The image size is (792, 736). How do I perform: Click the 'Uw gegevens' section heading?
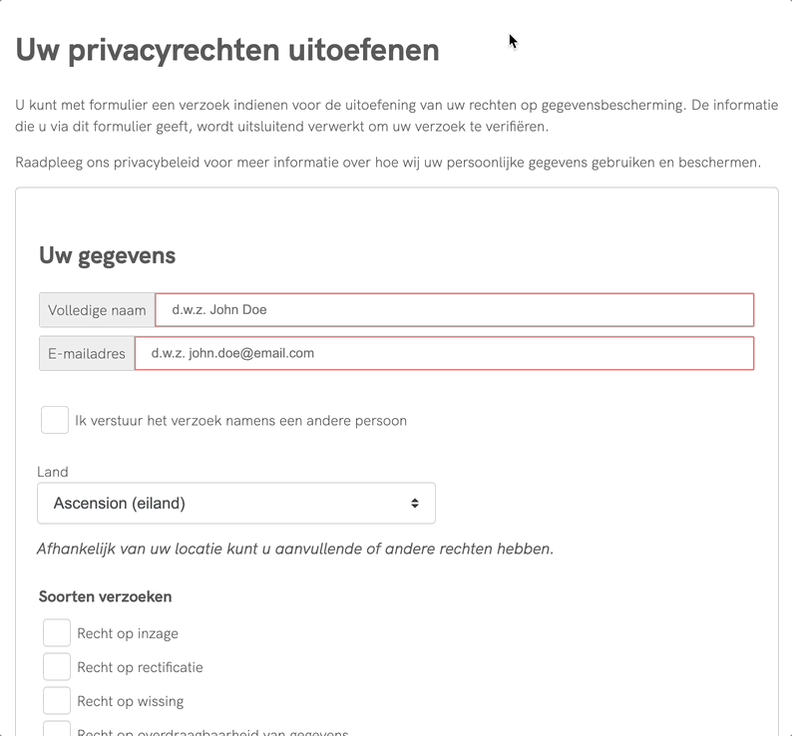tap(107, 255)
